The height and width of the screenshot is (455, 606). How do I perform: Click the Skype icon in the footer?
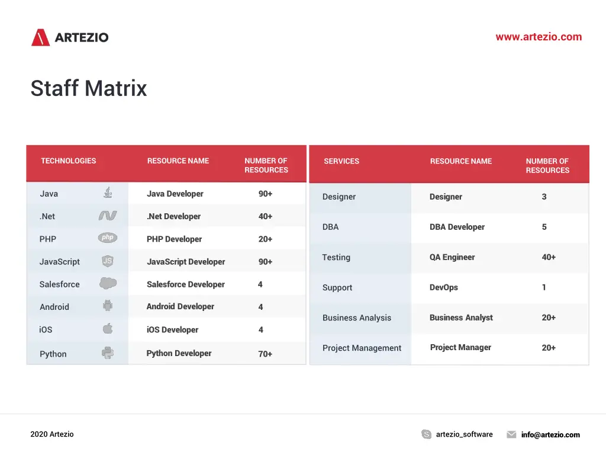click(426, 434)
